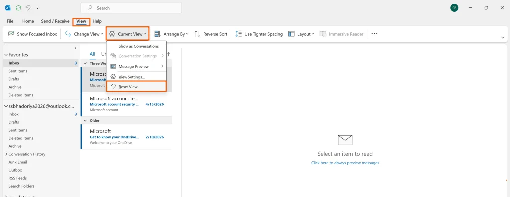The height and width of the screenshot is (197, 510).
Task: Select the View ribbon tab
Action: (x=81, y=21)
